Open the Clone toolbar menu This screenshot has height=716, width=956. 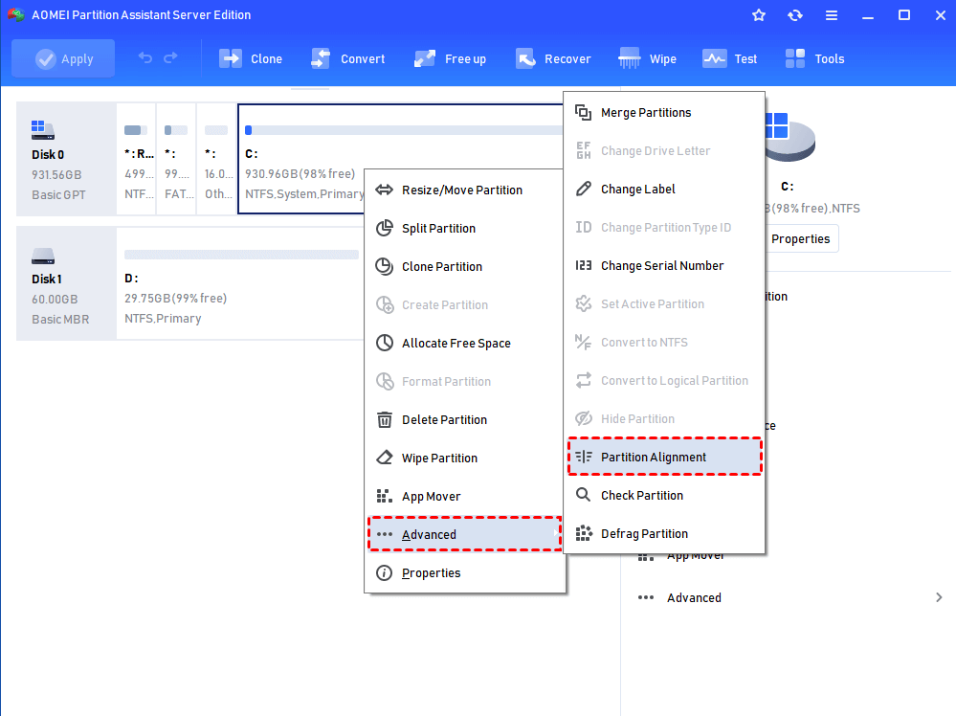pyautogui.click(x=251, y=58)
